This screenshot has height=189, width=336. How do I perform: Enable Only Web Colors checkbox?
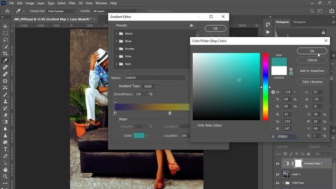(194, 125)
